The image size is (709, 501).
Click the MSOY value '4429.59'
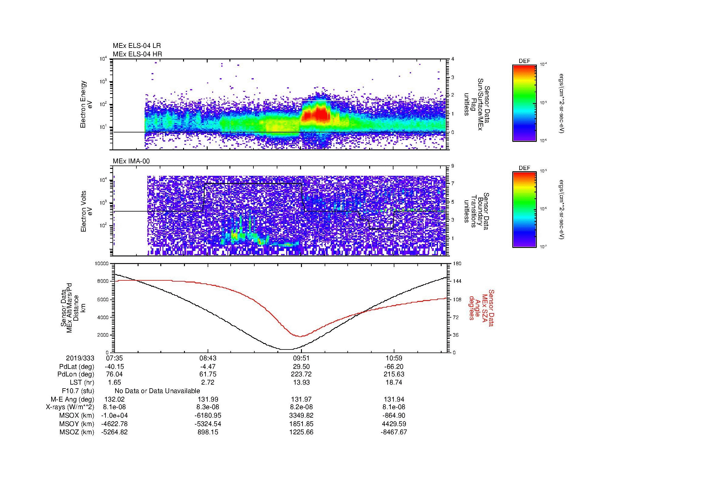coord(394,424)
